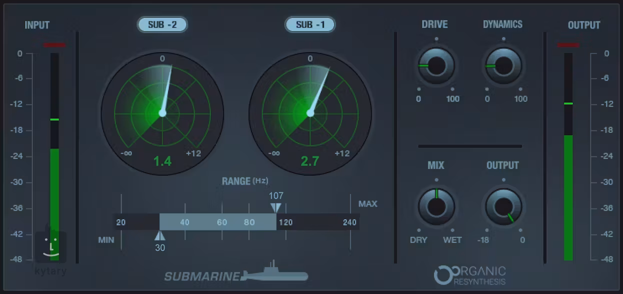Click the 2.7 gain value readout

pos(310,161)
